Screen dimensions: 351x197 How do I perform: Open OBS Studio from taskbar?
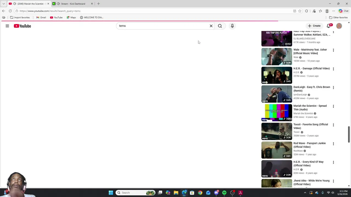[x=232, y=193]
